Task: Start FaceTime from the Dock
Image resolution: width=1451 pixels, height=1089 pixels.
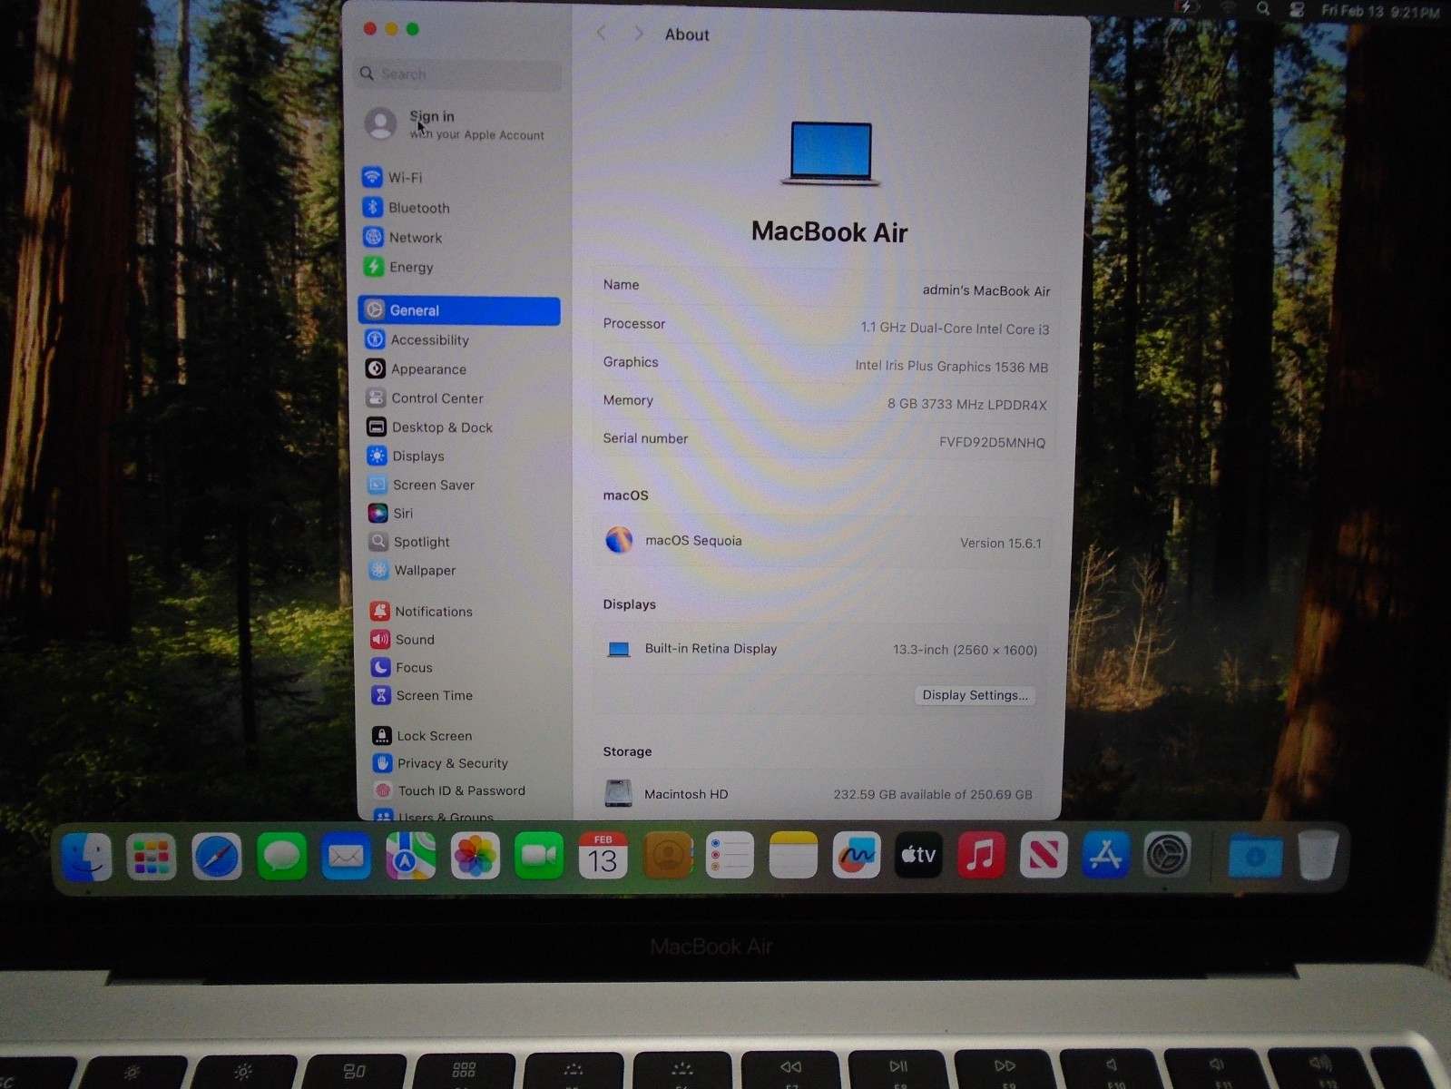Action: 539,857
